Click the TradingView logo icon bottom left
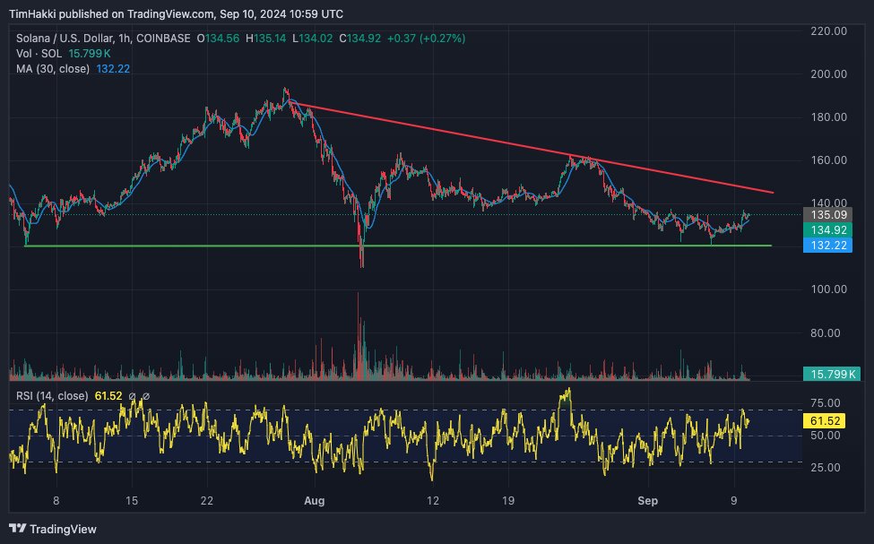Image resolution: width=874 pixels, height=544 pixels. click(x=16, y=529)
